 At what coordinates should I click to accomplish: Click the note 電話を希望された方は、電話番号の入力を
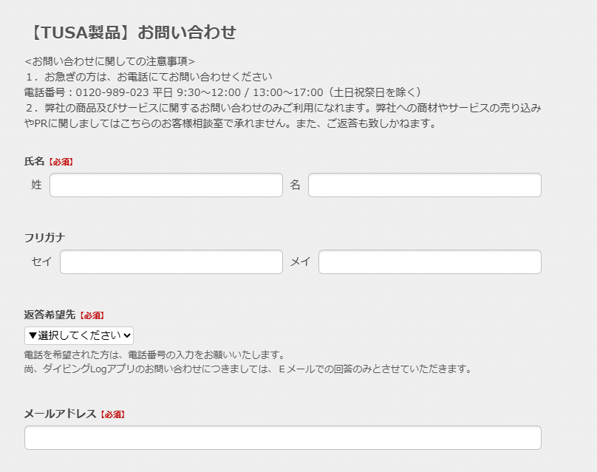pyautogui.click(x=154, y=355)
